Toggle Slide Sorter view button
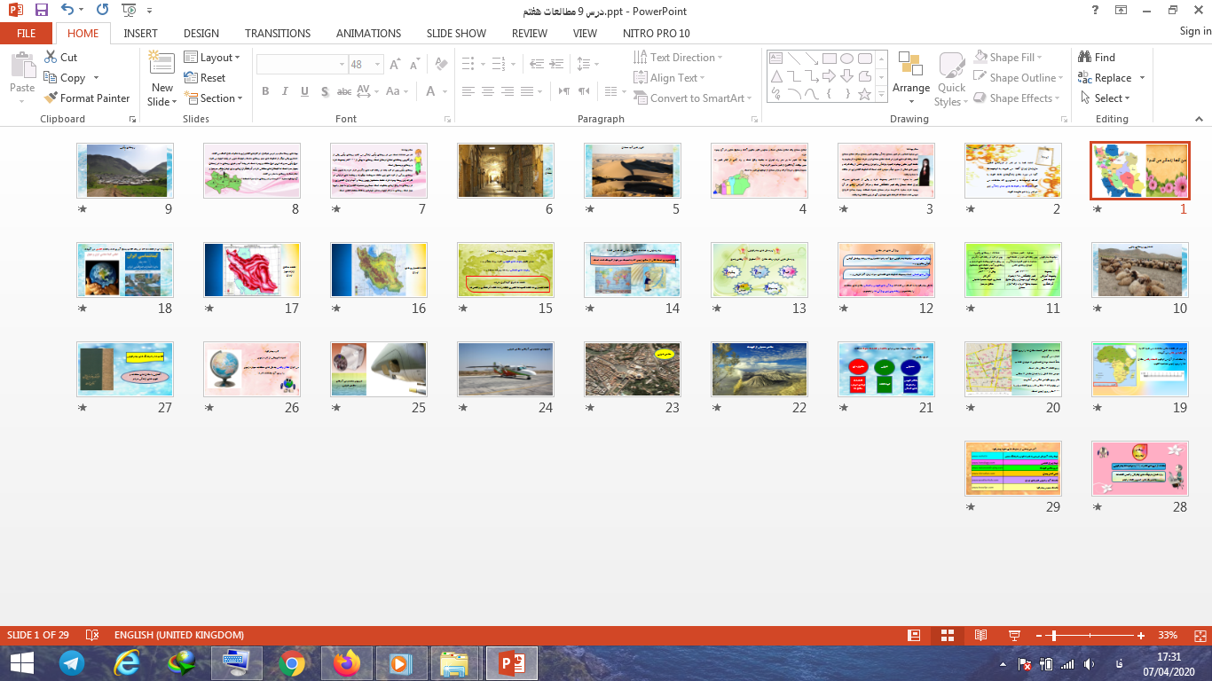 [x=947, y=636]
